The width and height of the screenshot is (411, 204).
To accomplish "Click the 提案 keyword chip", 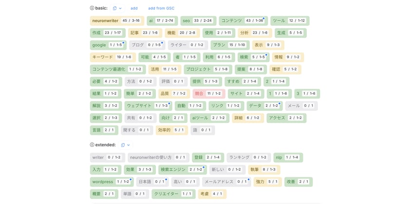I will pyautogui.click(x=251, y=69).
